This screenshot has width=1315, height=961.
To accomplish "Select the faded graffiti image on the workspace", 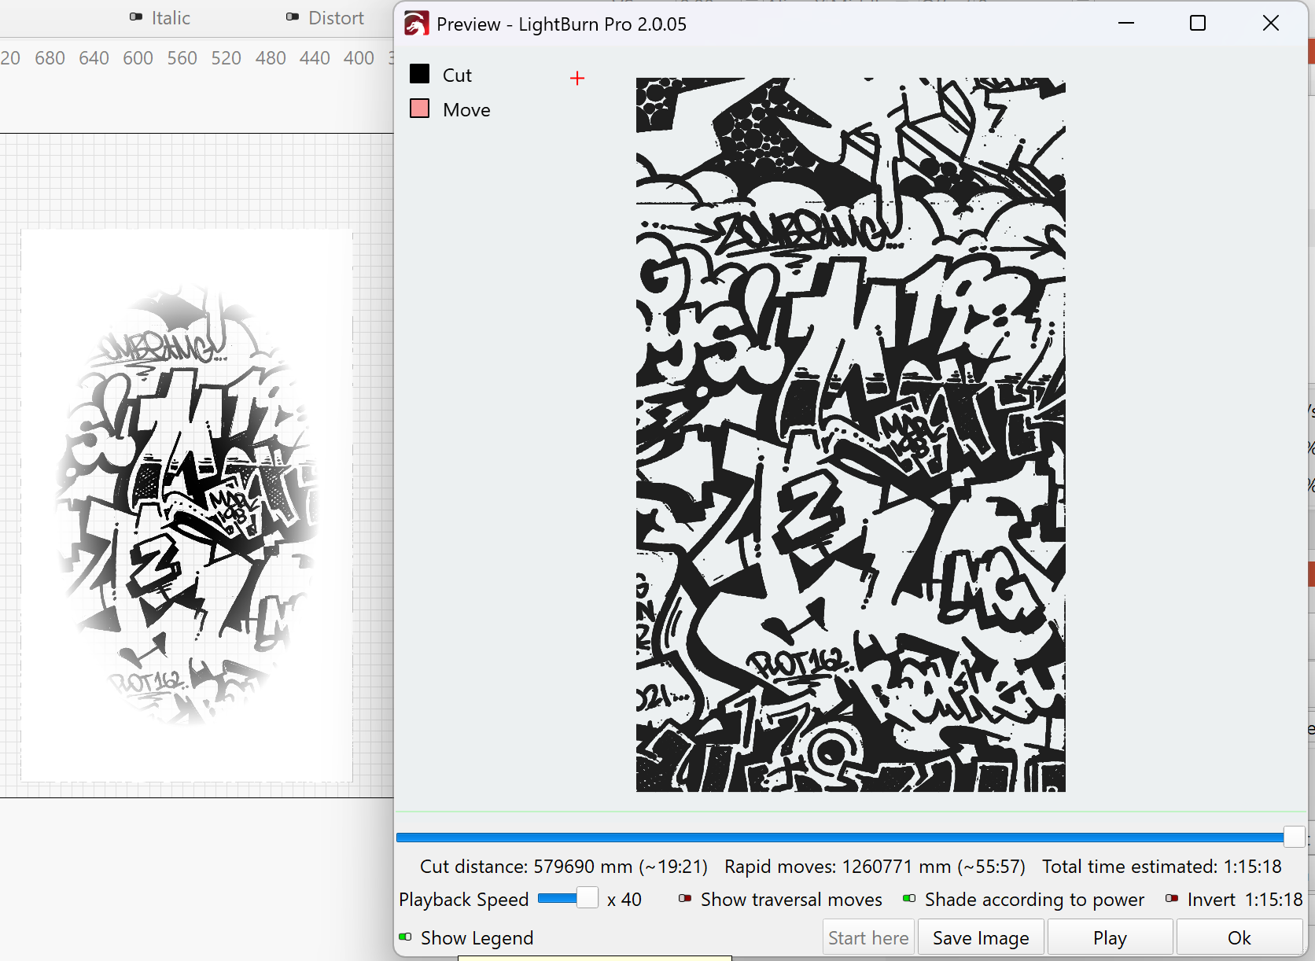I will click(x=187, y=505).
